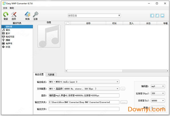170x116 pixels.
Task: Select the Podcasts (播客) playlist item
Action: point(17,40)
